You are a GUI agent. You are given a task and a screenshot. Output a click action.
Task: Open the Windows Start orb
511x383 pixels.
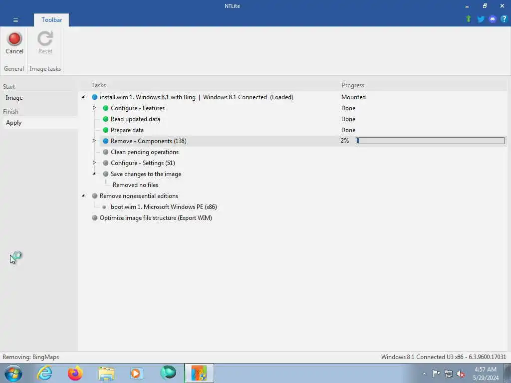pyautogui.click(x=13, y=373)
